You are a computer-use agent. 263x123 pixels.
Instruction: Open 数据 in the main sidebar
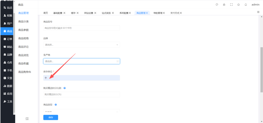(8, 86)
